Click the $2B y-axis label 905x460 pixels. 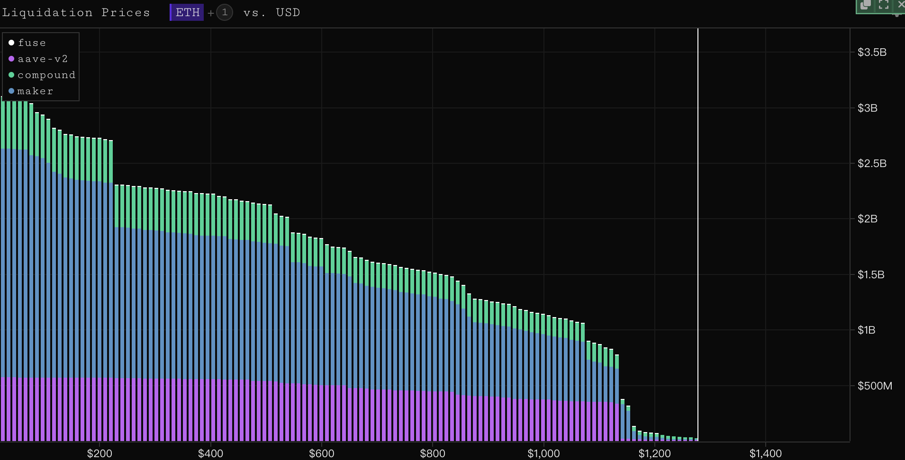click(x=867, y=219)
